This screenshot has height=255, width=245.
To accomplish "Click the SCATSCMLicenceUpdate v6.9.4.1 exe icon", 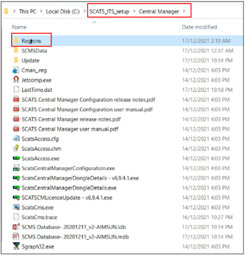I will pos(16,197).
